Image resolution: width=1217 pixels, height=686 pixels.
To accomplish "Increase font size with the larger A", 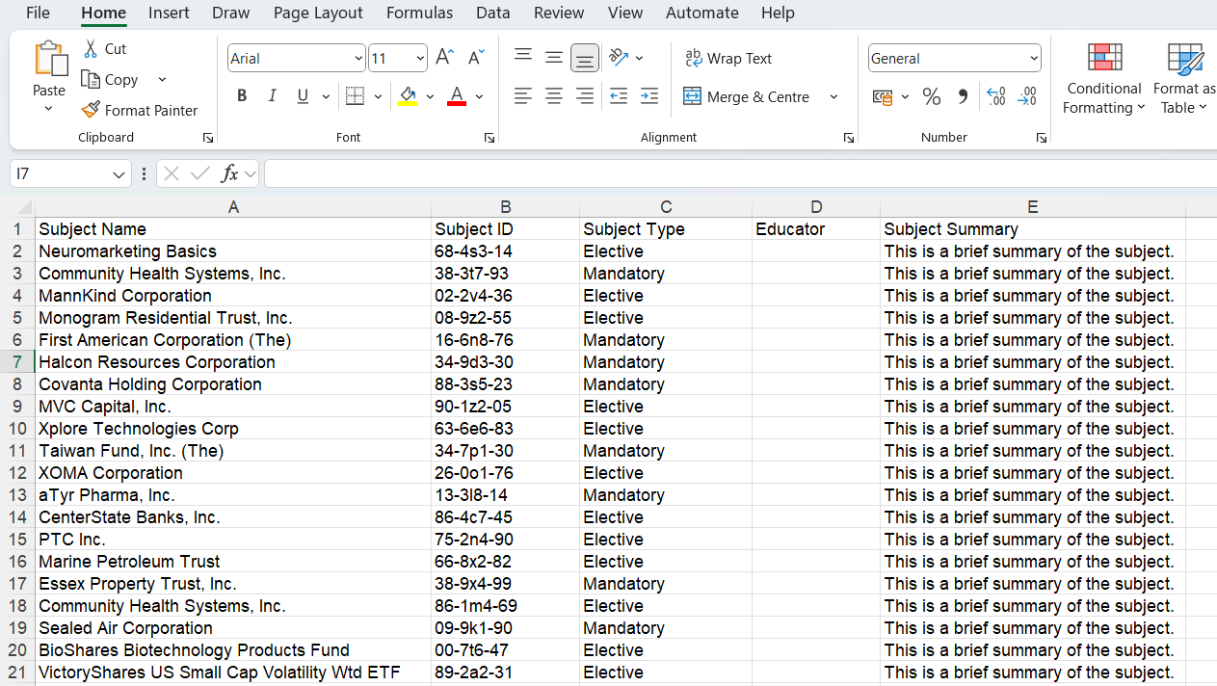I will click(444, 58).
